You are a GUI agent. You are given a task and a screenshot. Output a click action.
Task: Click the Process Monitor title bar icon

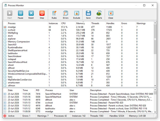tap(6, 5)
